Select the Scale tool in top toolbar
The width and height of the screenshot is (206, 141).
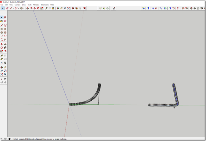(x=42, y=8)
